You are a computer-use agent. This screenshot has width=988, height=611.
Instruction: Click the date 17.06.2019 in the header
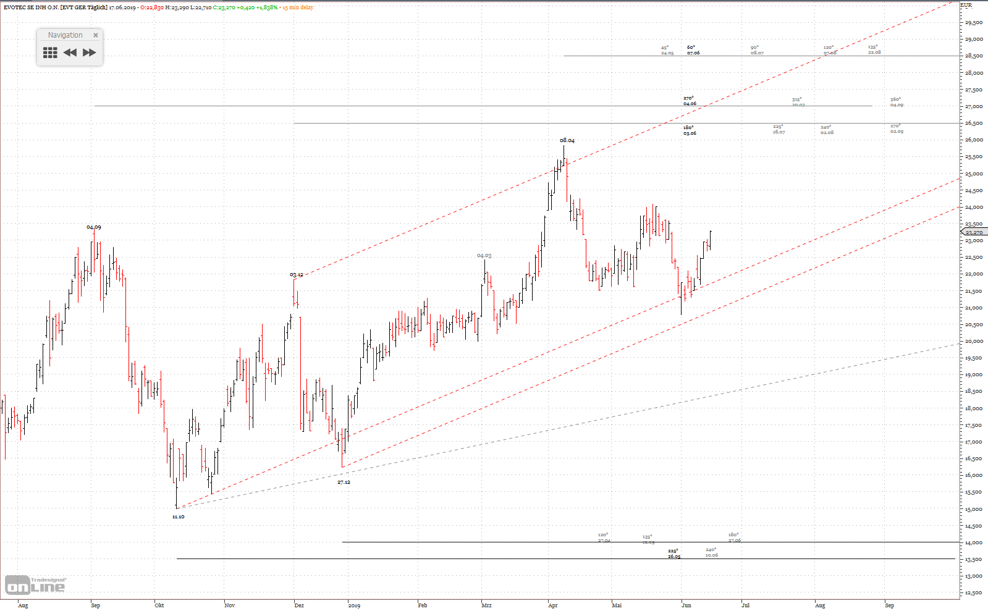[x=123, y=7]
